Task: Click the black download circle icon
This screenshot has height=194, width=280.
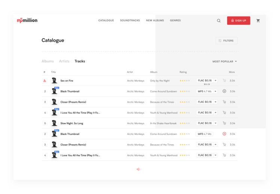Action: (224, 91)
